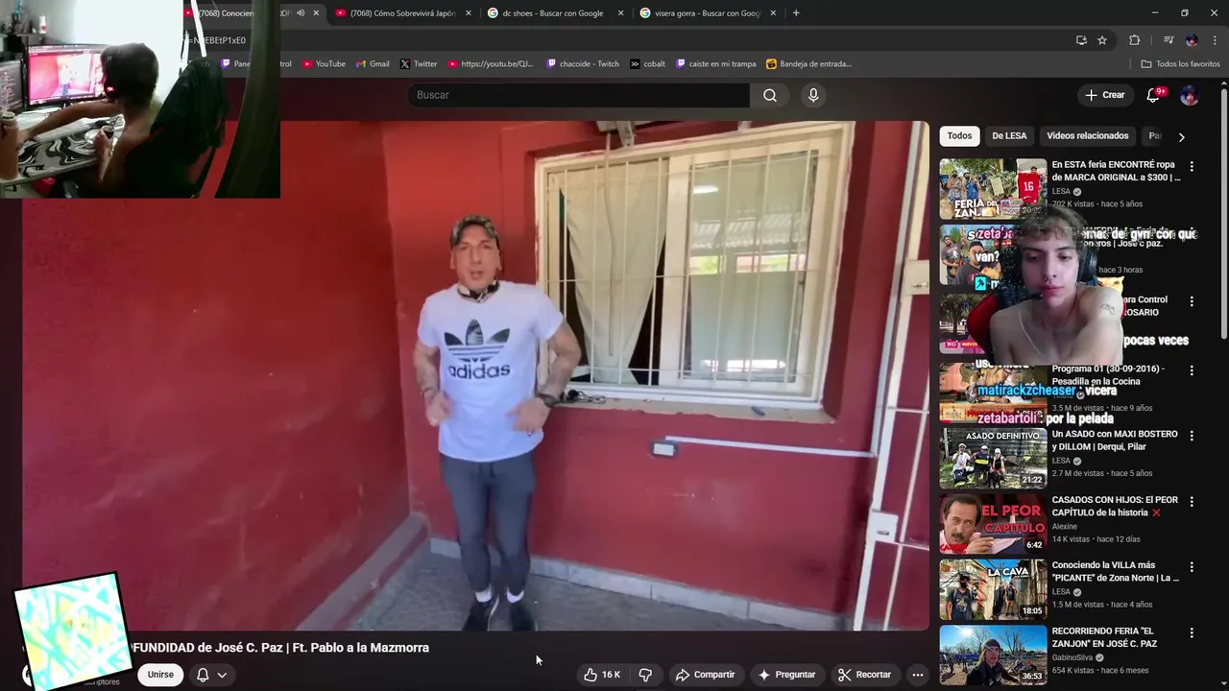
Task: Close the 'Cómo Sobrevivirá Japón' tab
Action: click(x=469, y=12)
